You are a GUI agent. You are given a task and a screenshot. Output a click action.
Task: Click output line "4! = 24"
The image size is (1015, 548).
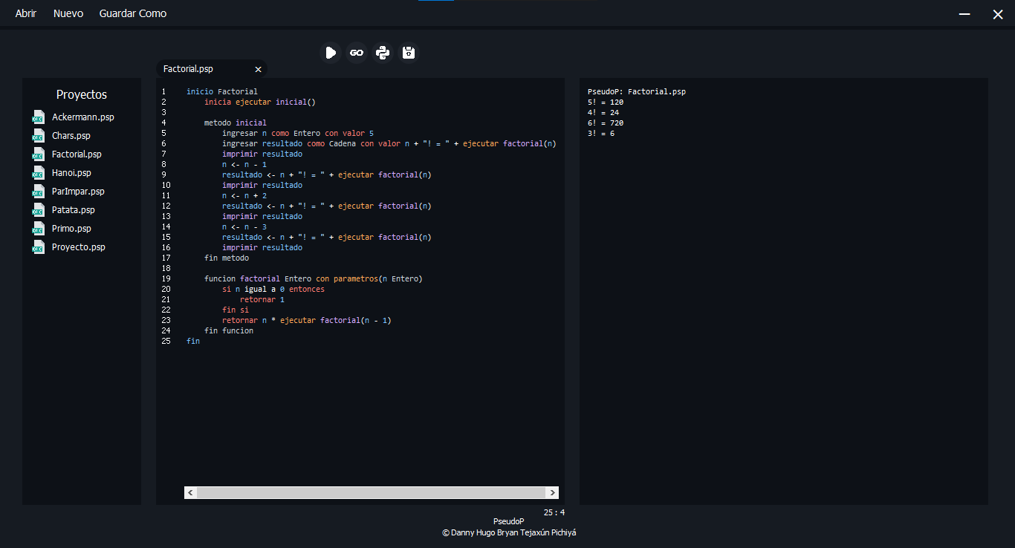coord(603,112)
